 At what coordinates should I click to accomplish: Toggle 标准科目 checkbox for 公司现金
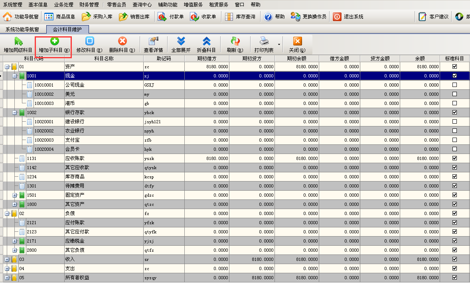coord(454,85)
